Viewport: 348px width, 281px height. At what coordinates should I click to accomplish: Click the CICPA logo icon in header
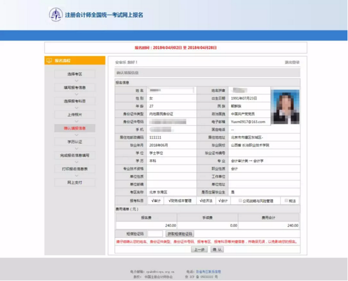click(x=56, y=15)
